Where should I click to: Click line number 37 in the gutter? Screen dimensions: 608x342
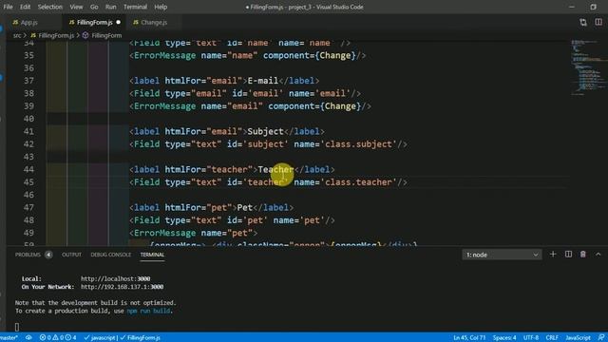(x=28, y=81)
